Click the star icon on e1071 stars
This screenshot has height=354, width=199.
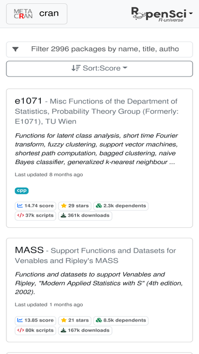tap(64, 206)
